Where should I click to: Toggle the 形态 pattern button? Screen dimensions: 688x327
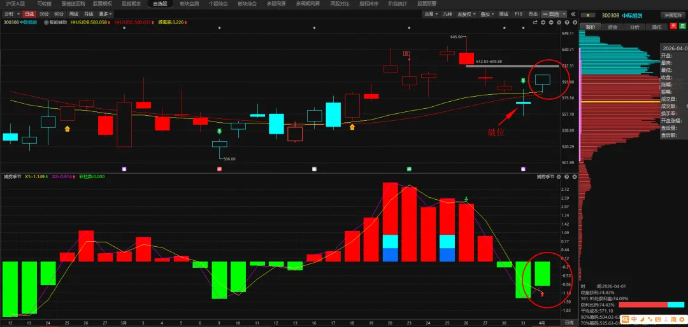(533, 14)
